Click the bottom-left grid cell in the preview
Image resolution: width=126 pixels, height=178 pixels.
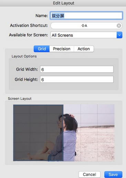[x=22, y=156]
